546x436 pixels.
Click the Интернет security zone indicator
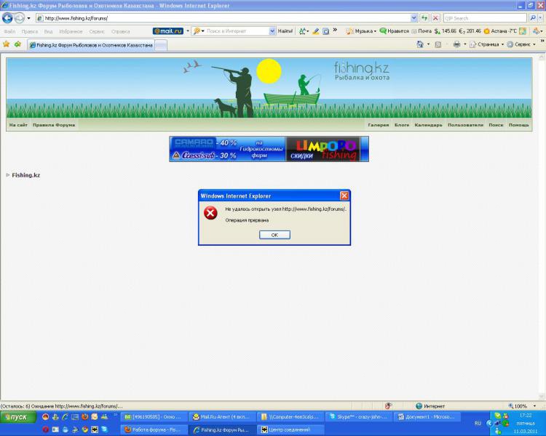pos(430,405)
